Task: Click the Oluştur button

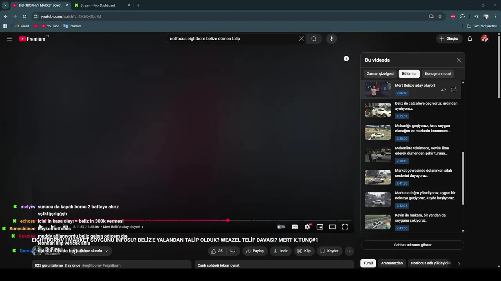Action: pos(449,39)
